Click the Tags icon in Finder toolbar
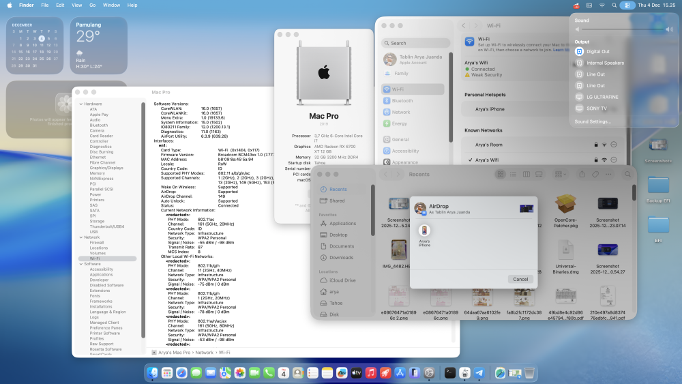The image size is (682, 384). click(x=595, y=175)
